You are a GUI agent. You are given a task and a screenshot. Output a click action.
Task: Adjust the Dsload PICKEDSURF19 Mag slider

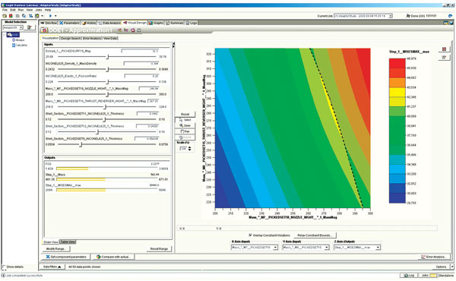click(107, 57)
